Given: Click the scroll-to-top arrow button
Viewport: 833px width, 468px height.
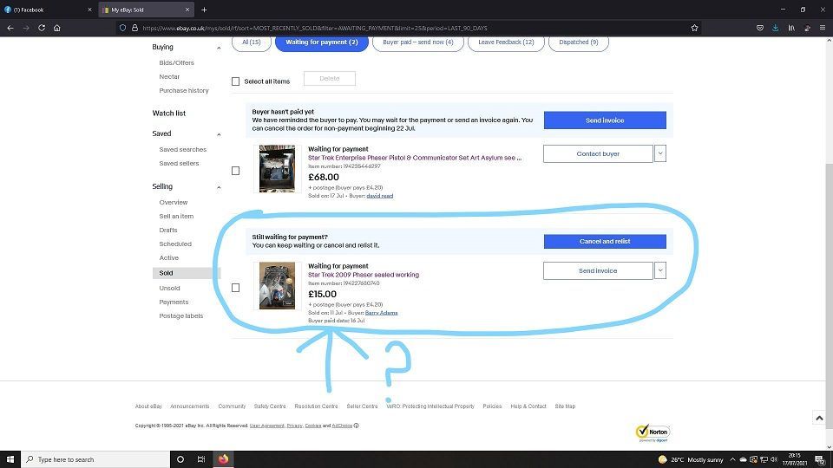Looking at the screenshot, I should 819,418.
